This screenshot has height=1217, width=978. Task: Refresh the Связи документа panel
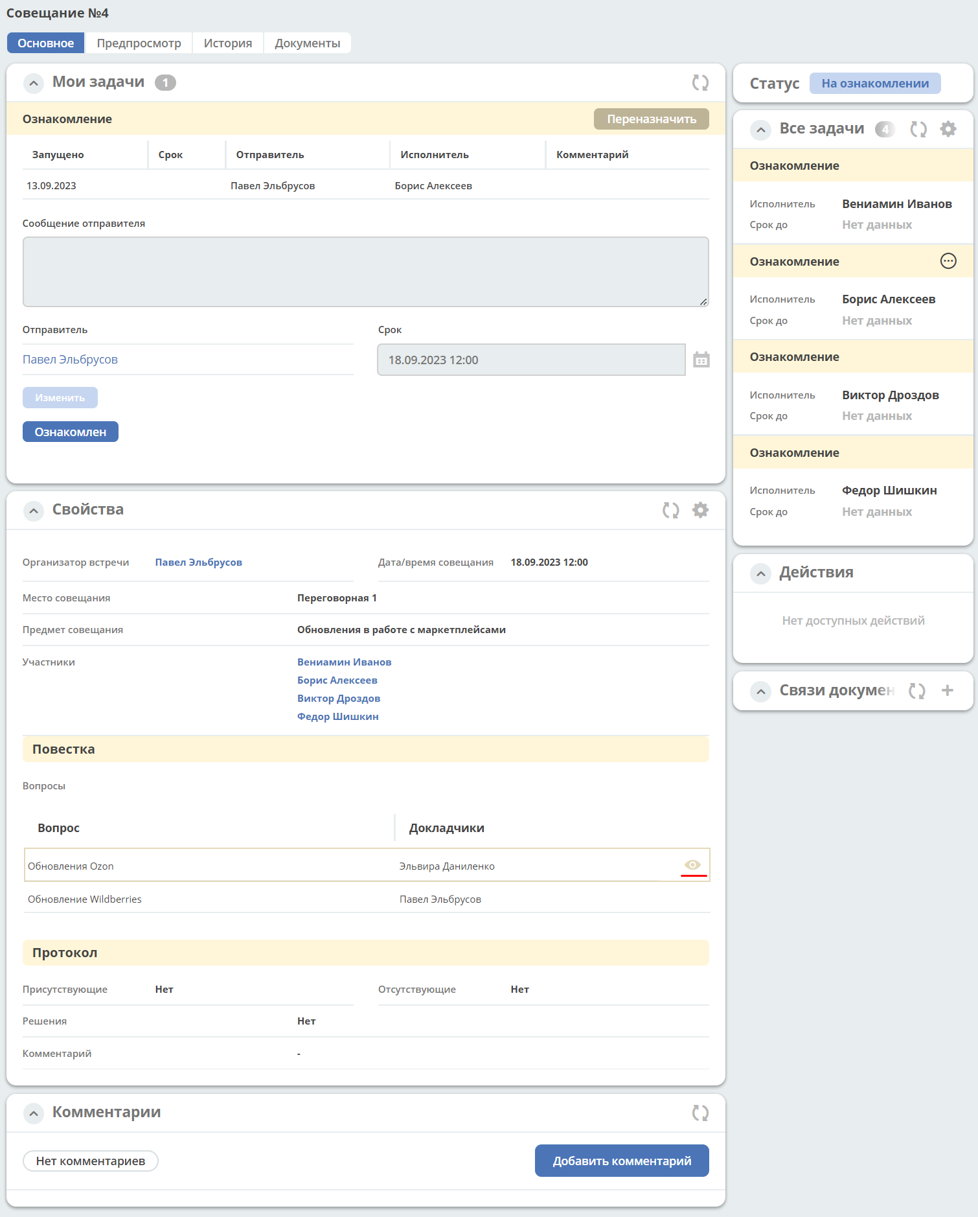917,691
